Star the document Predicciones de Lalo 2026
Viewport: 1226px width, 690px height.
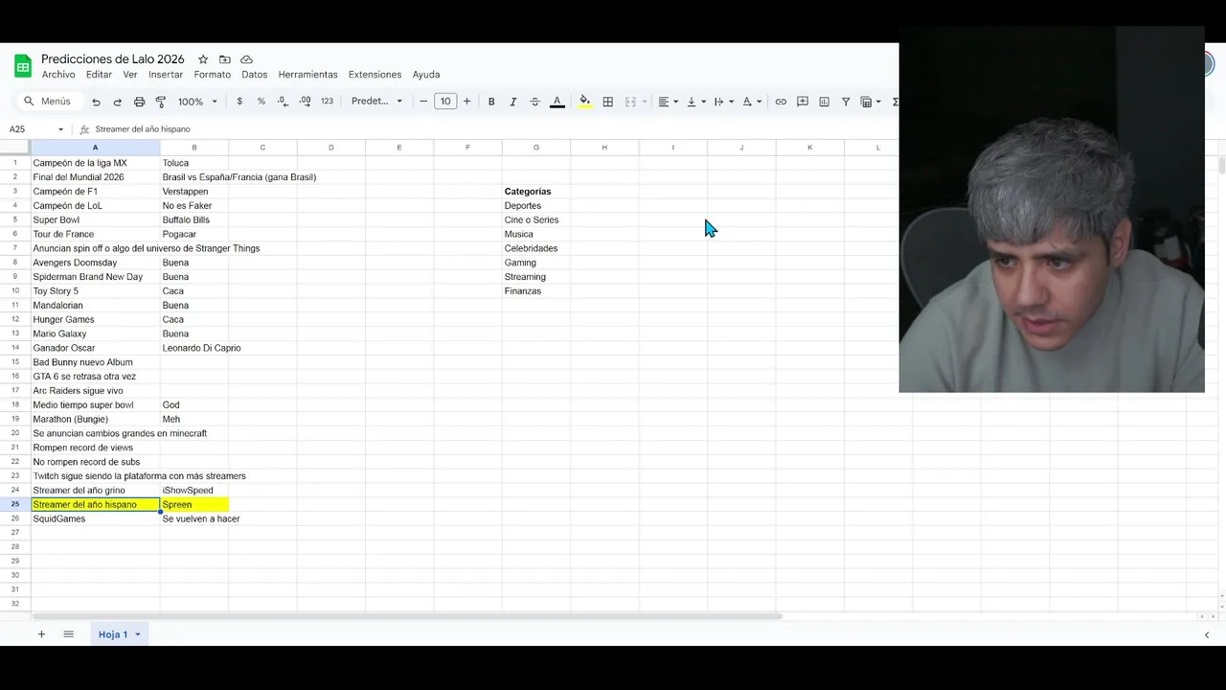pos(203,59)
